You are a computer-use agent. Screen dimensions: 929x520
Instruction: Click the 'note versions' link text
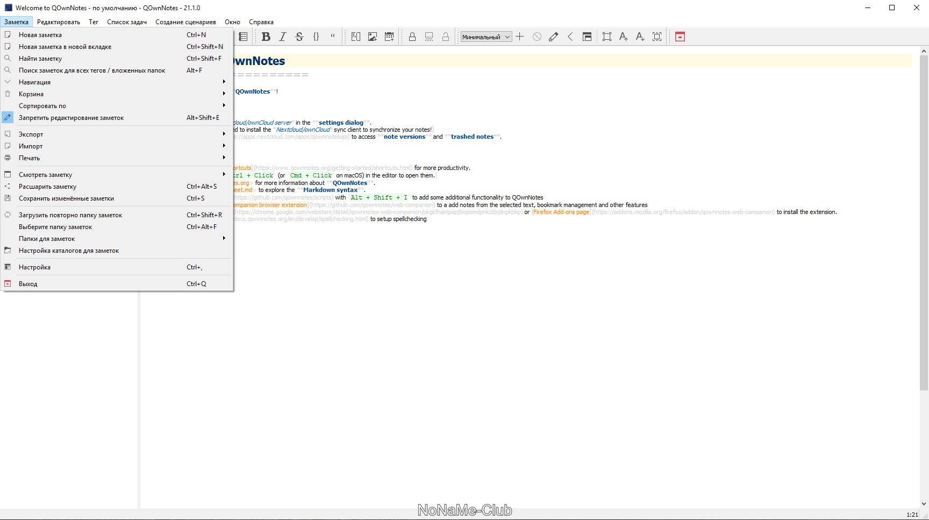(x=404, y=137)
